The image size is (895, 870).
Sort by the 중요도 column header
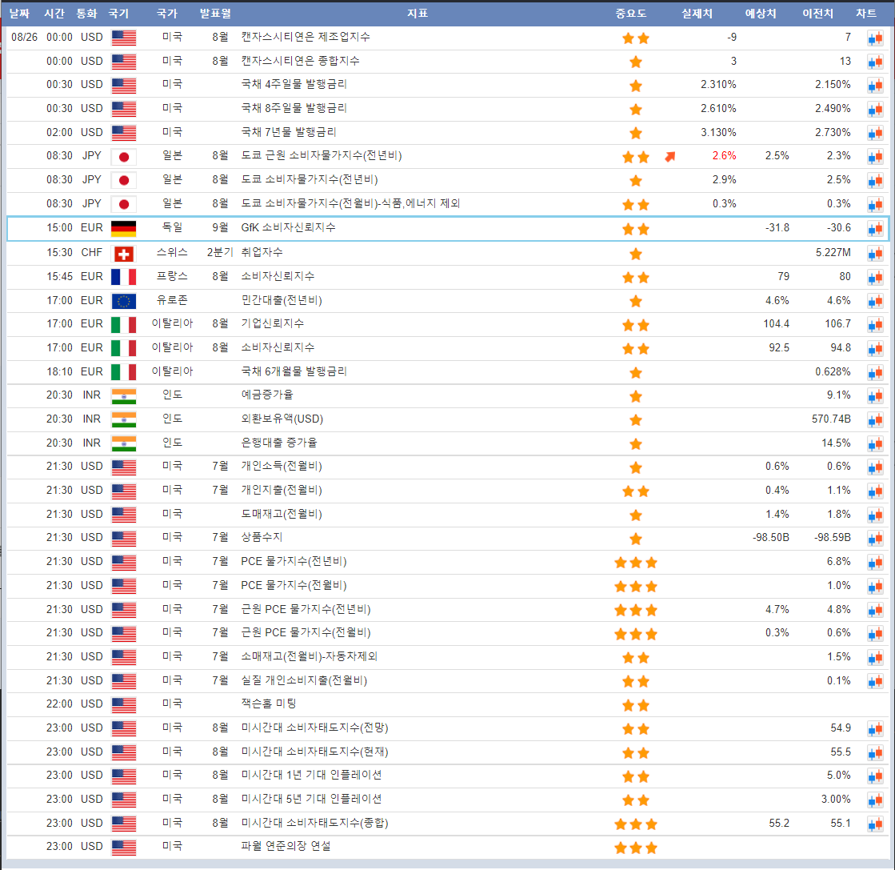click(631, 14)
